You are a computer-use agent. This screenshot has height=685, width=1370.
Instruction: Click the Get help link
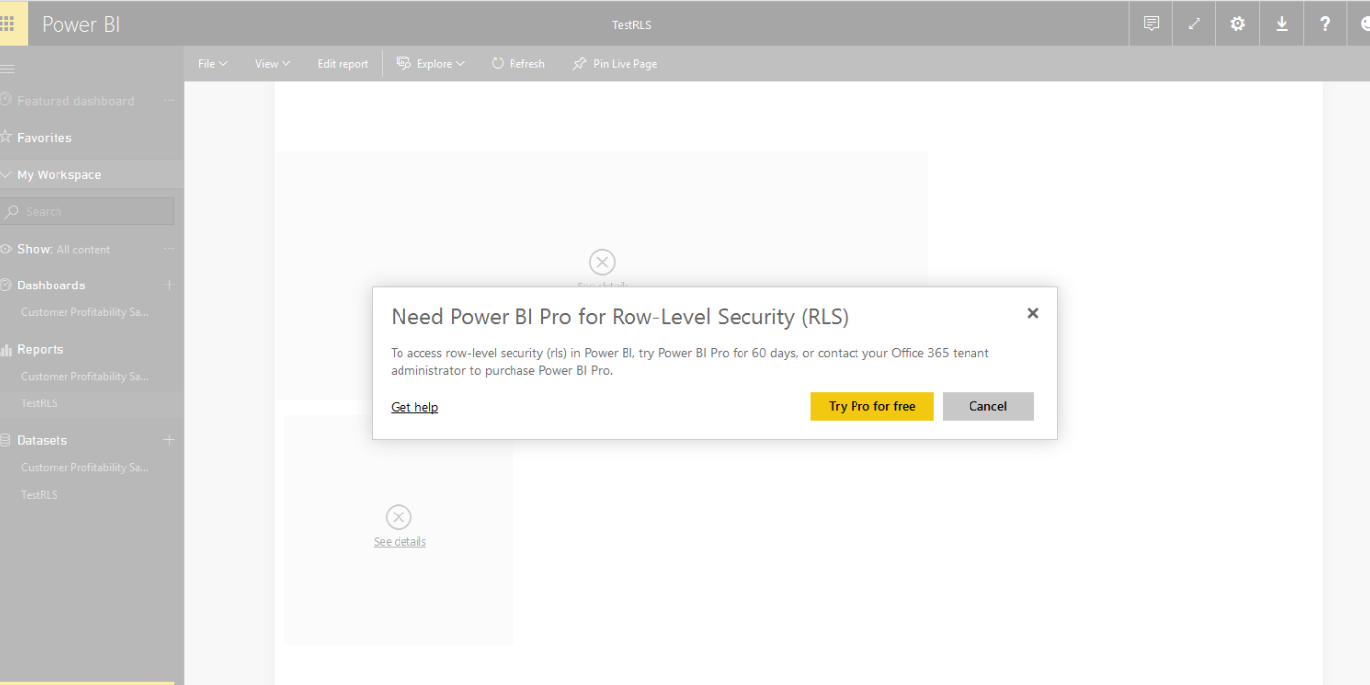414,407
